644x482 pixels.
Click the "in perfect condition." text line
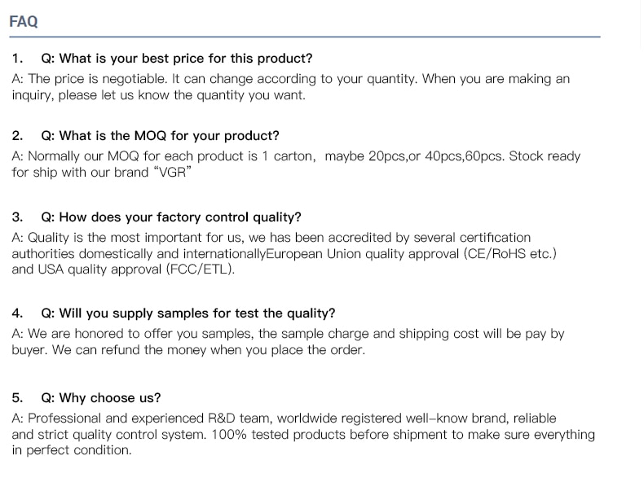71,450
